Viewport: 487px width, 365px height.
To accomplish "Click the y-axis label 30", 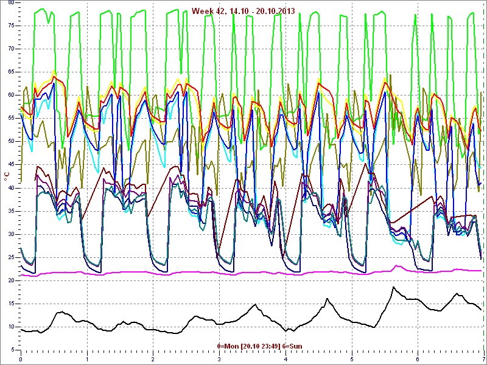I will [10, 234].
